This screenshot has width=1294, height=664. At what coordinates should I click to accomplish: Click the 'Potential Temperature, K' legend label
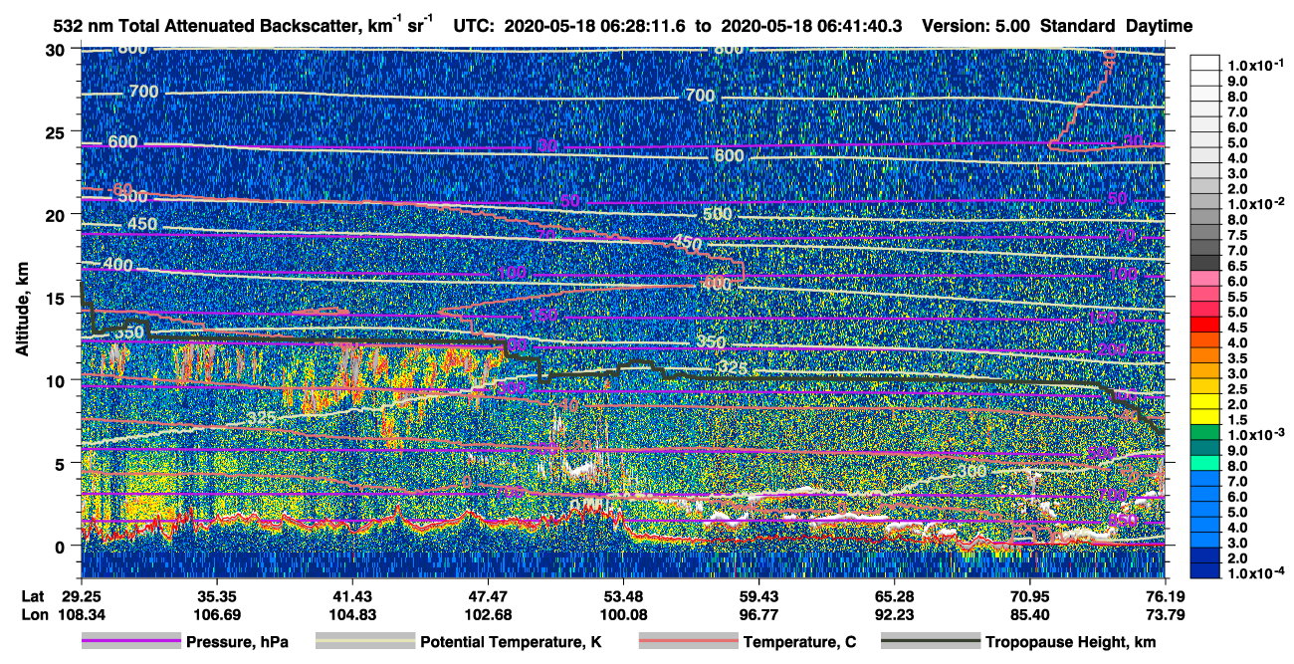[511, 642]
